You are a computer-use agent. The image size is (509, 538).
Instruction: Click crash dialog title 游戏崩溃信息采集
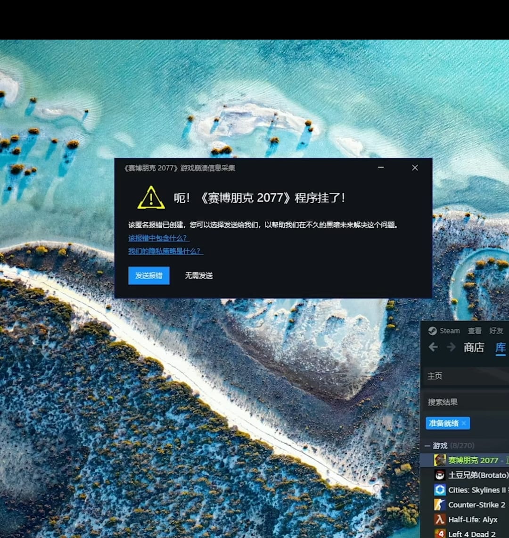click(x=208, y=168)
